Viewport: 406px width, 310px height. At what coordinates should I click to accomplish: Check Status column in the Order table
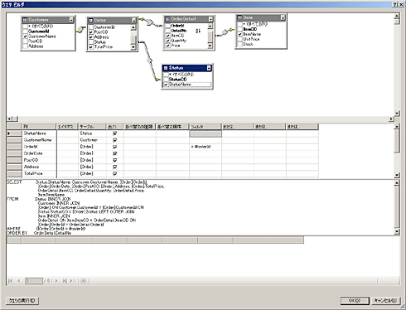pyautogui.click(x=91, y=42)
